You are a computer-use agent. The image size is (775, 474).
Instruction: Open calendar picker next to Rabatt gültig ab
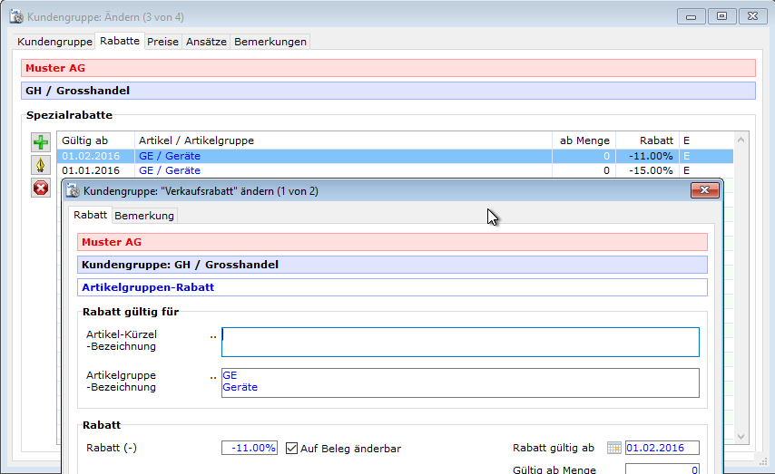613,448
